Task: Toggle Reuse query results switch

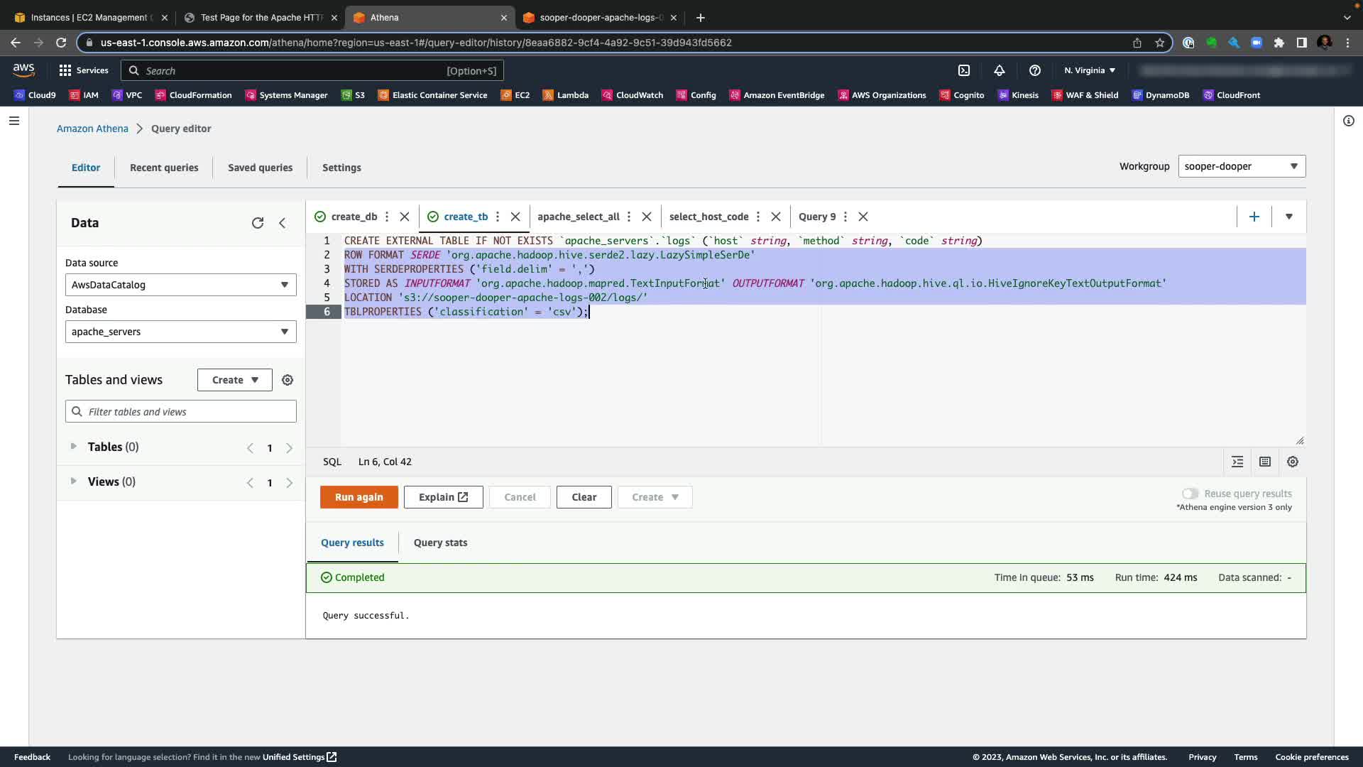Action: [x=1190, y=494]
